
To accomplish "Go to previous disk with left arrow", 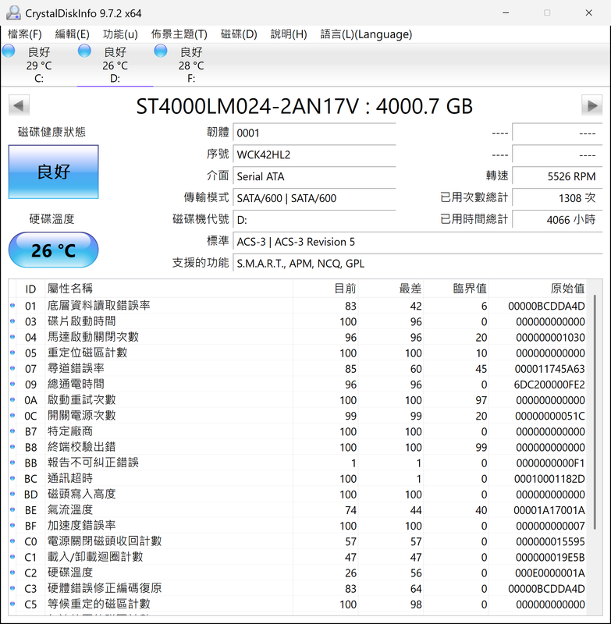I will click(19, 105).
